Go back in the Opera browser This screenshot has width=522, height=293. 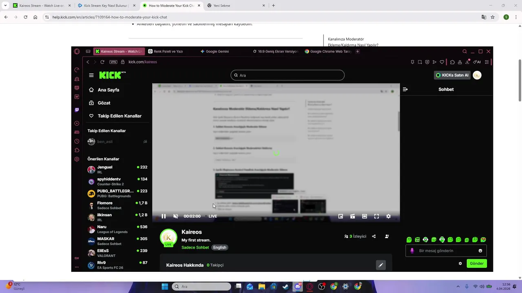(x=88, y=62)
